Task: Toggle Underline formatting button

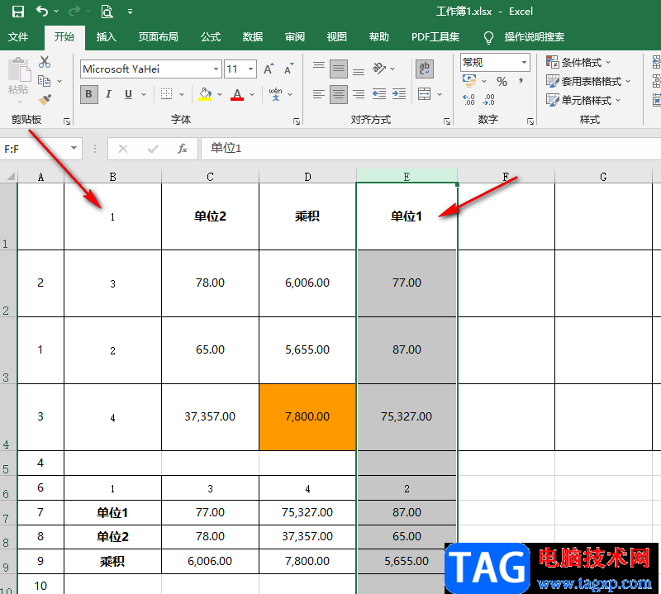Action: (x=129, y=94)
